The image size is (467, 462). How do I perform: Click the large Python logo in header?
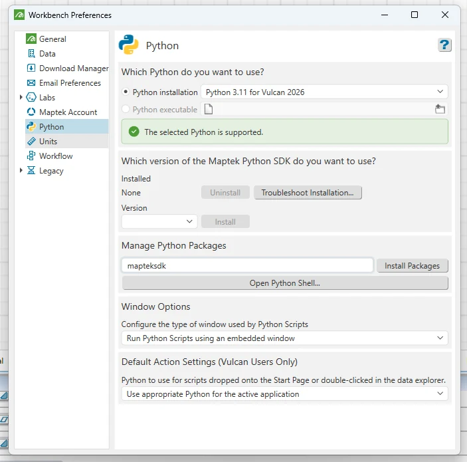pyautogui.click(x=129, y=45)
